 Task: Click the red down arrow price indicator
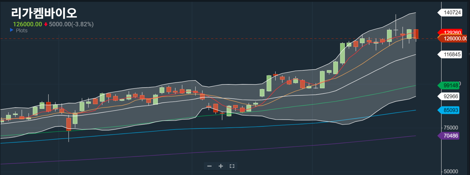pyautogui.click(x=46, y=24)
